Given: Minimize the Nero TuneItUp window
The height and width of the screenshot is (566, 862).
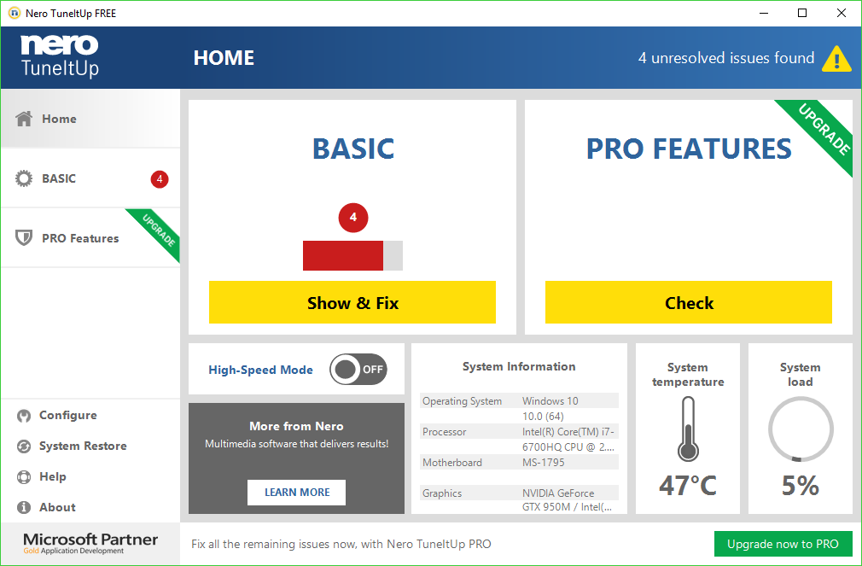Looking at the screenshot, I should pyautogui.click(x=764, y=13).
